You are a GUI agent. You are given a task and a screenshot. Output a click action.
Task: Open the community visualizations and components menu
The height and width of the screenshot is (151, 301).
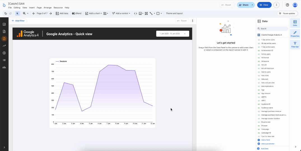[106, 13]
